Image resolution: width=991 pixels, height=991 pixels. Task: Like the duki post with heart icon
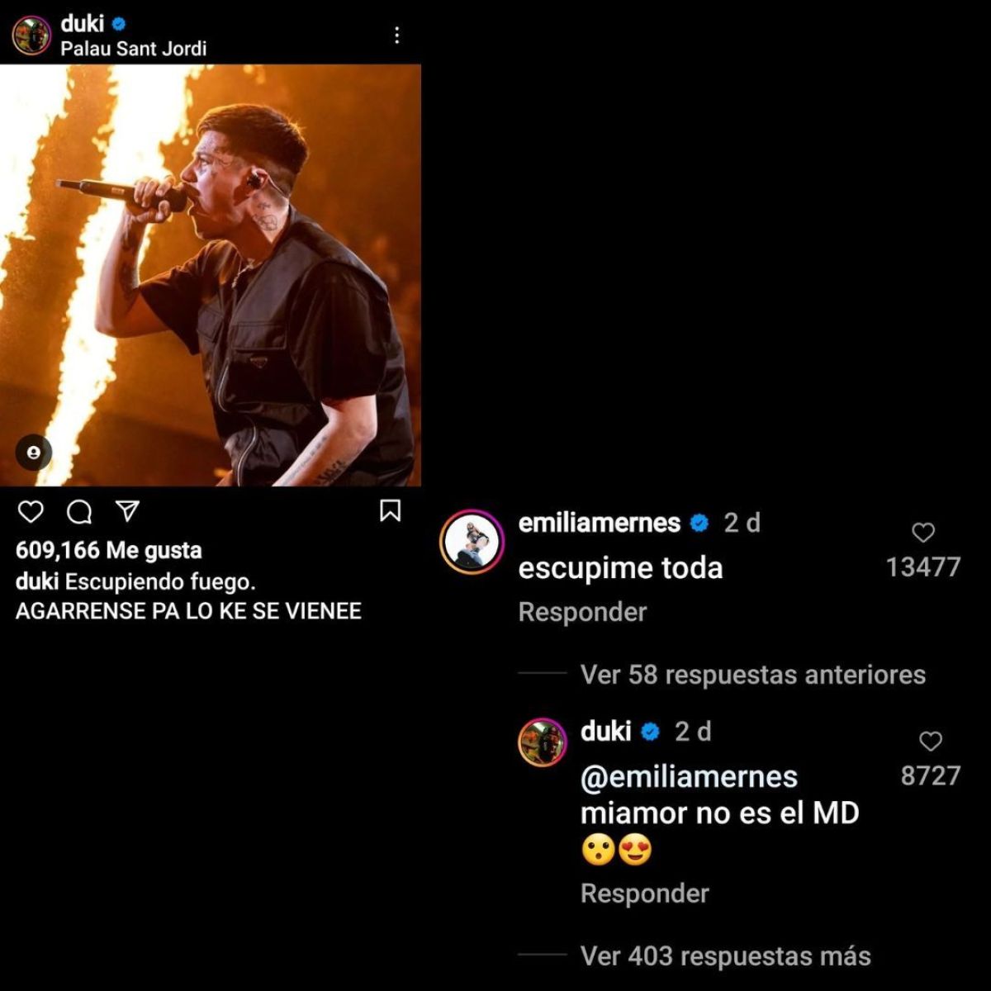(31, 512)
